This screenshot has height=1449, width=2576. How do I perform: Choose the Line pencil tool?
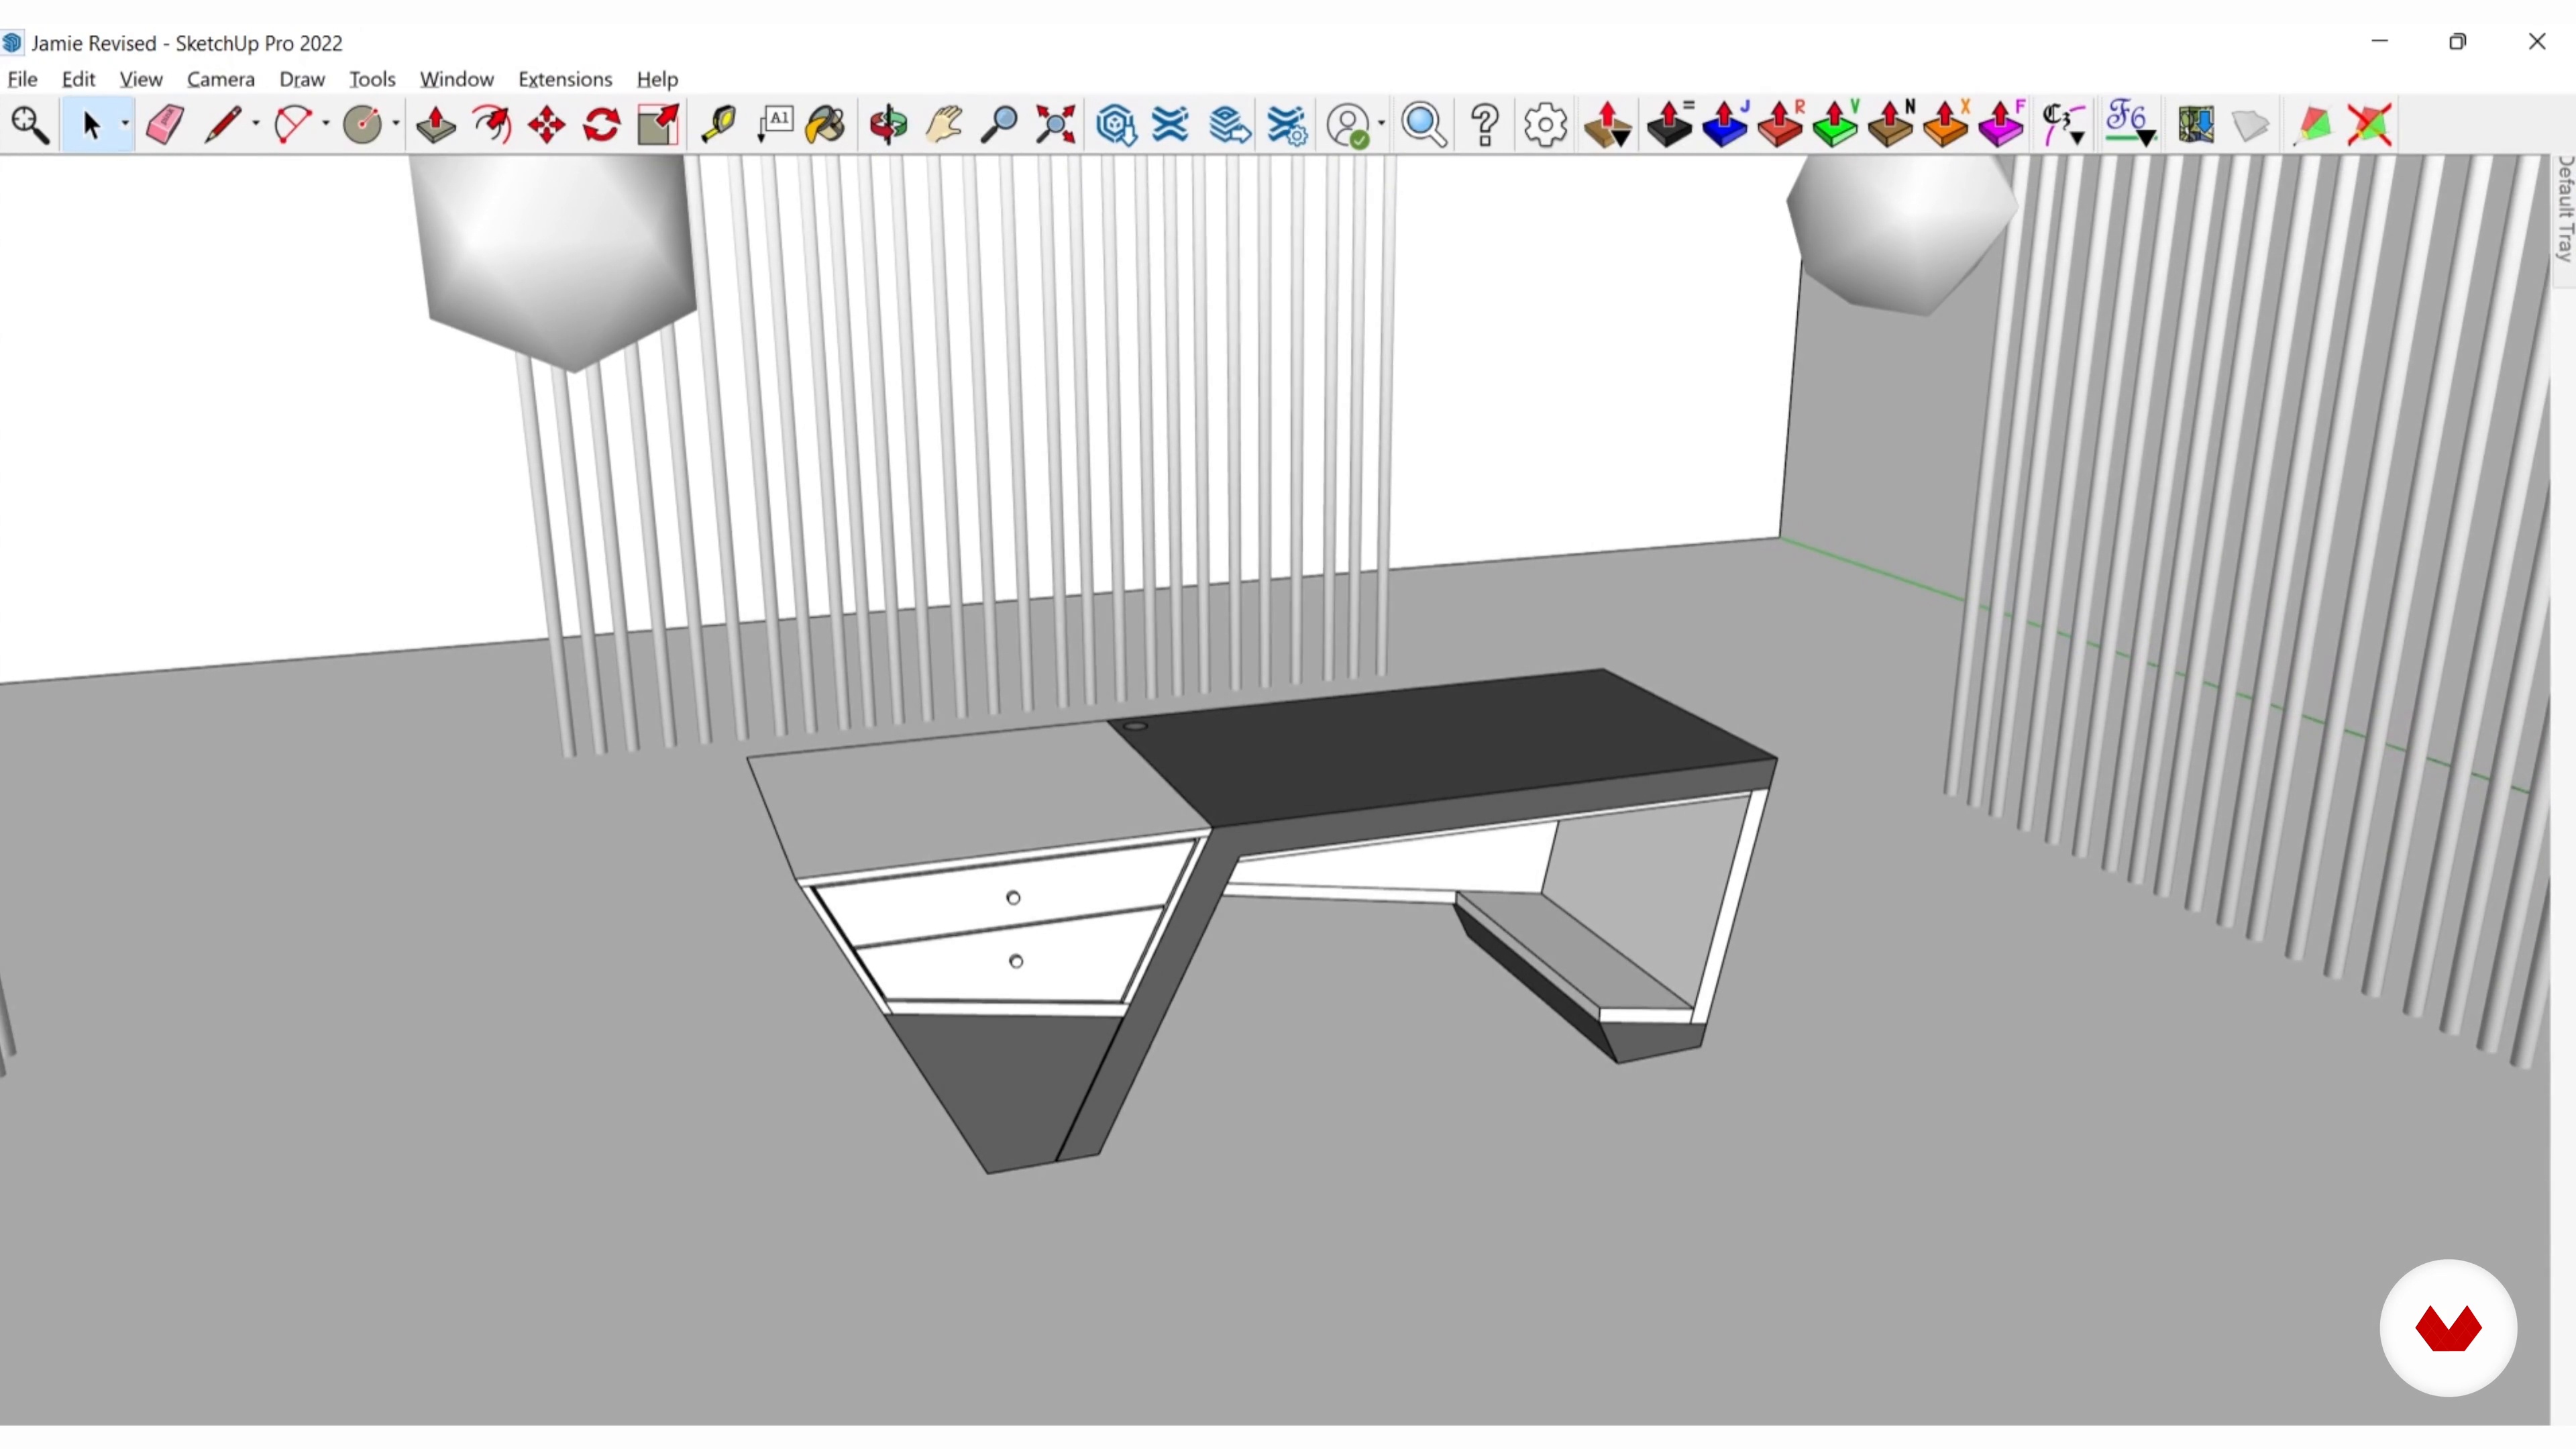pyautogui.click(x=223, y=125)
